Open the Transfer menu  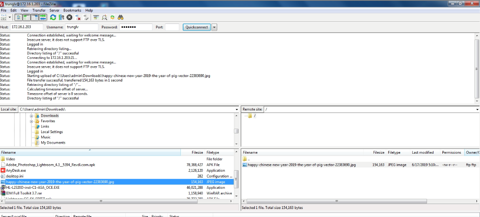[39, 10]
